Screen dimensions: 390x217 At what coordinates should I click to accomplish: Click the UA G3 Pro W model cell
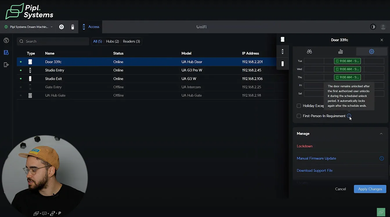192,70
